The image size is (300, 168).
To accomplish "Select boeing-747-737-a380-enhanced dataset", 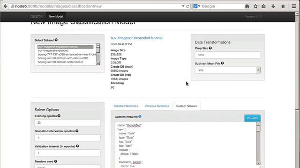I will click(x=67, y=54).
